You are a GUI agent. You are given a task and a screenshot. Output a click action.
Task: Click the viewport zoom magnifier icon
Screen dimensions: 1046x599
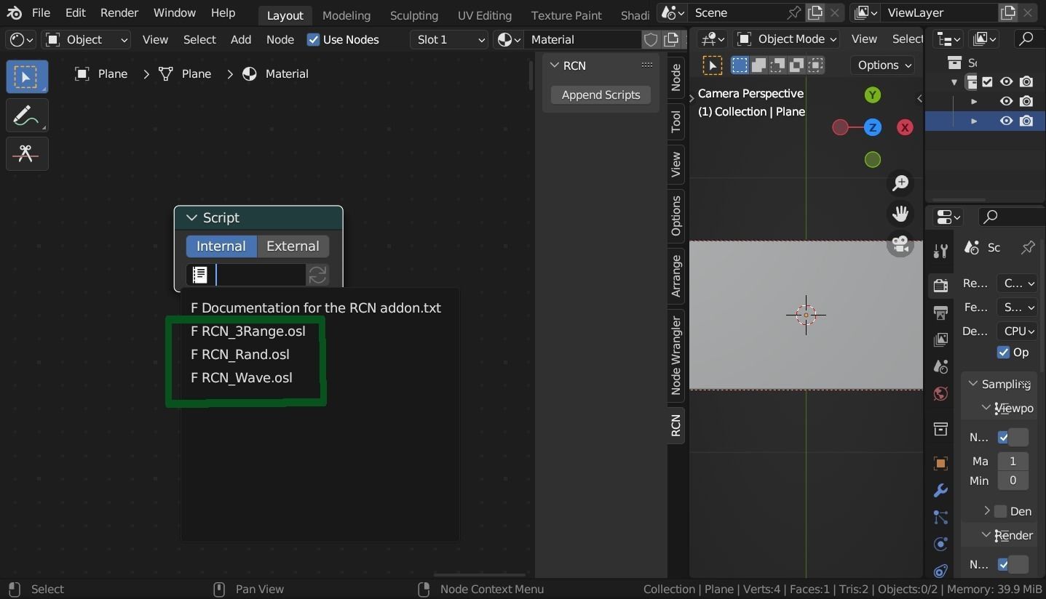point(901,182)
